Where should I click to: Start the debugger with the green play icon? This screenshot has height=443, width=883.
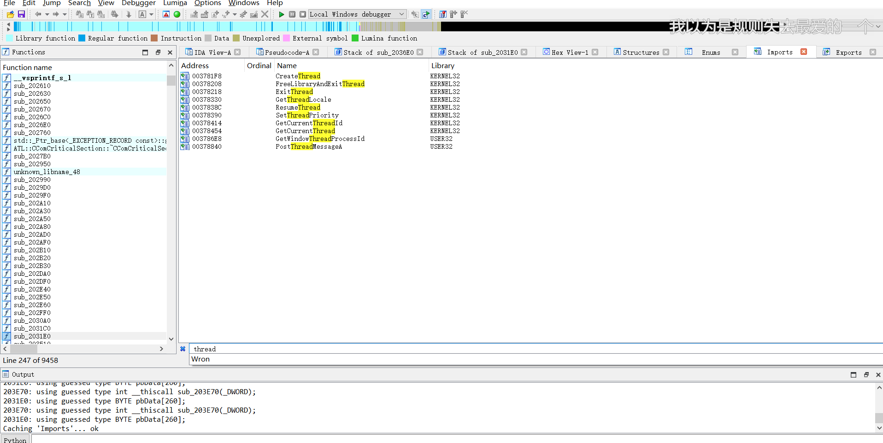282,14
